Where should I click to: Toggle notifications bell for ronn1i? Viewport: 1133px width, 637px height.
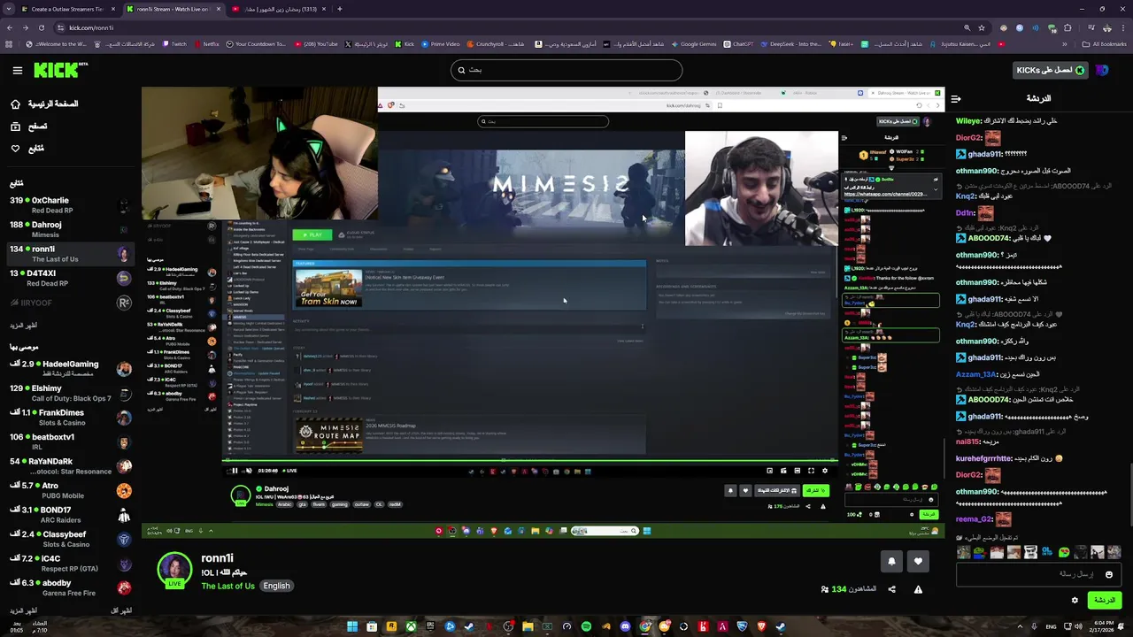pyautogui.click(x=891, y=561)
